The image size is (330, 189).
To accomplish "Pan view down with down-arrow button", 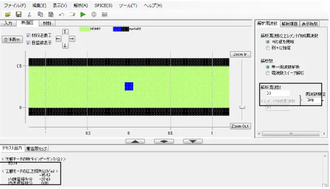I will [65, 46].
